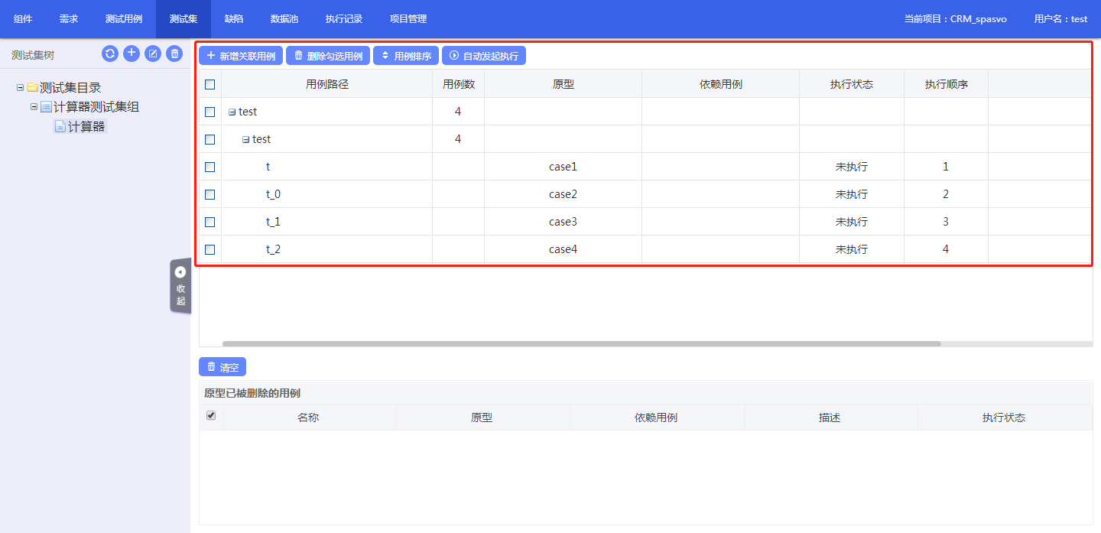
Task: Select the 计算器 document icon in tree
Action: point(60,127)
